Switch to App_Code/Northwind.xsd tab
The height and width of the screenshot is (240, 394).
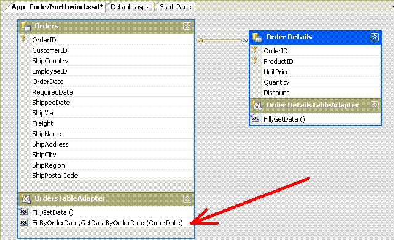pyautogui.click(x=57, y=7)
